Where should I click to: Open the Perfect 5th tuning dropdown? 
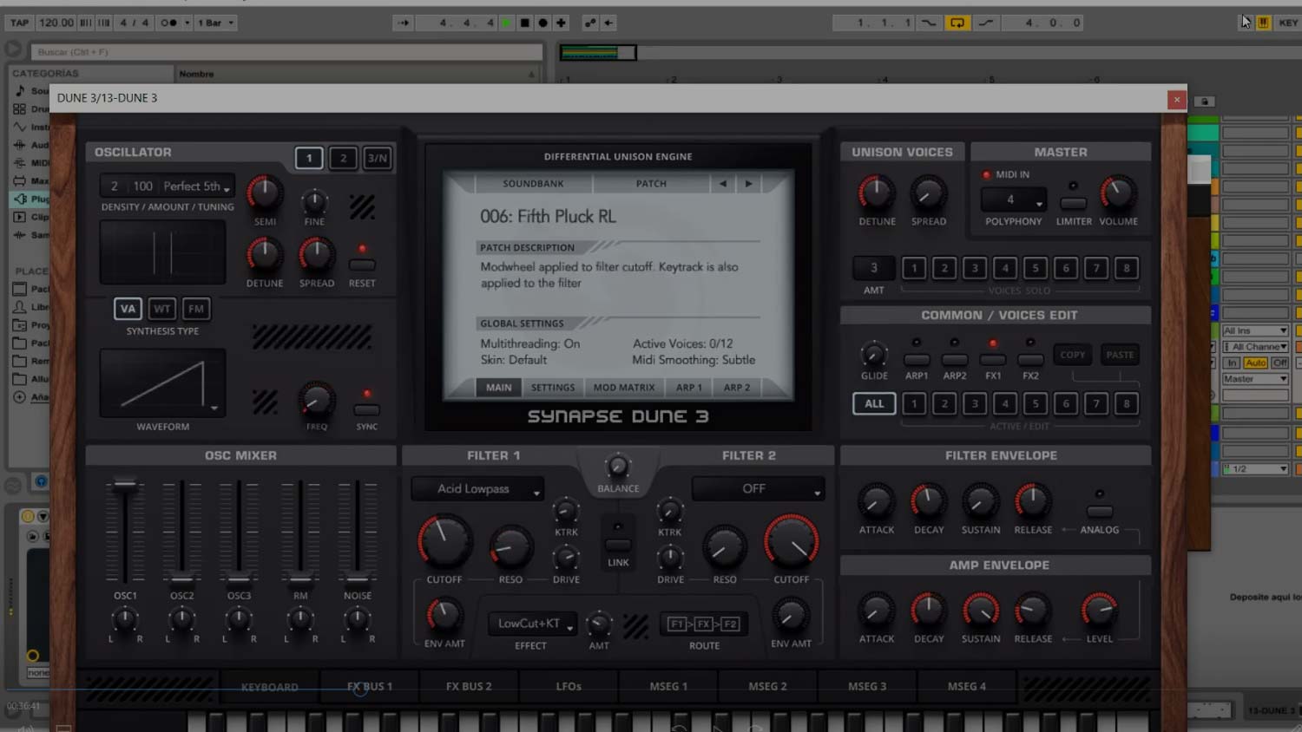[197, 186]
